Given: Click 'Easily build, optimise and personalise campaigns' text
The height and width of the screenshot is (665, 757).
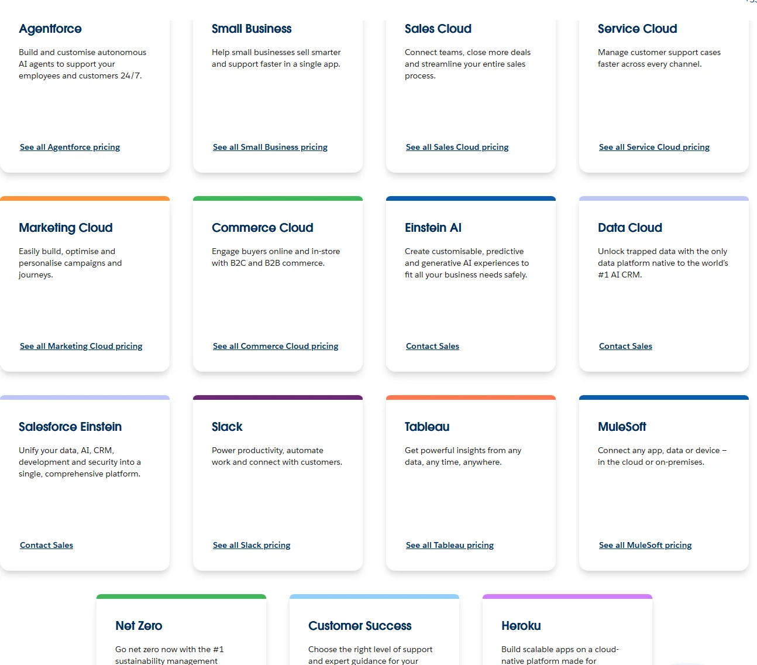Looking at the screenshot, I should 70,263.
